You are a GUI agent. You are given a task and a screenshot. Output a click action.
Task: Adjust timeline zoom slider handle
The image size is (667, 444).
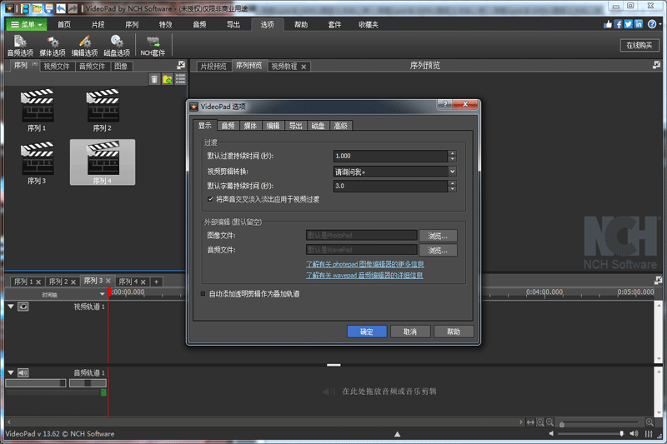pyautogui.click(x=562, y=424)
